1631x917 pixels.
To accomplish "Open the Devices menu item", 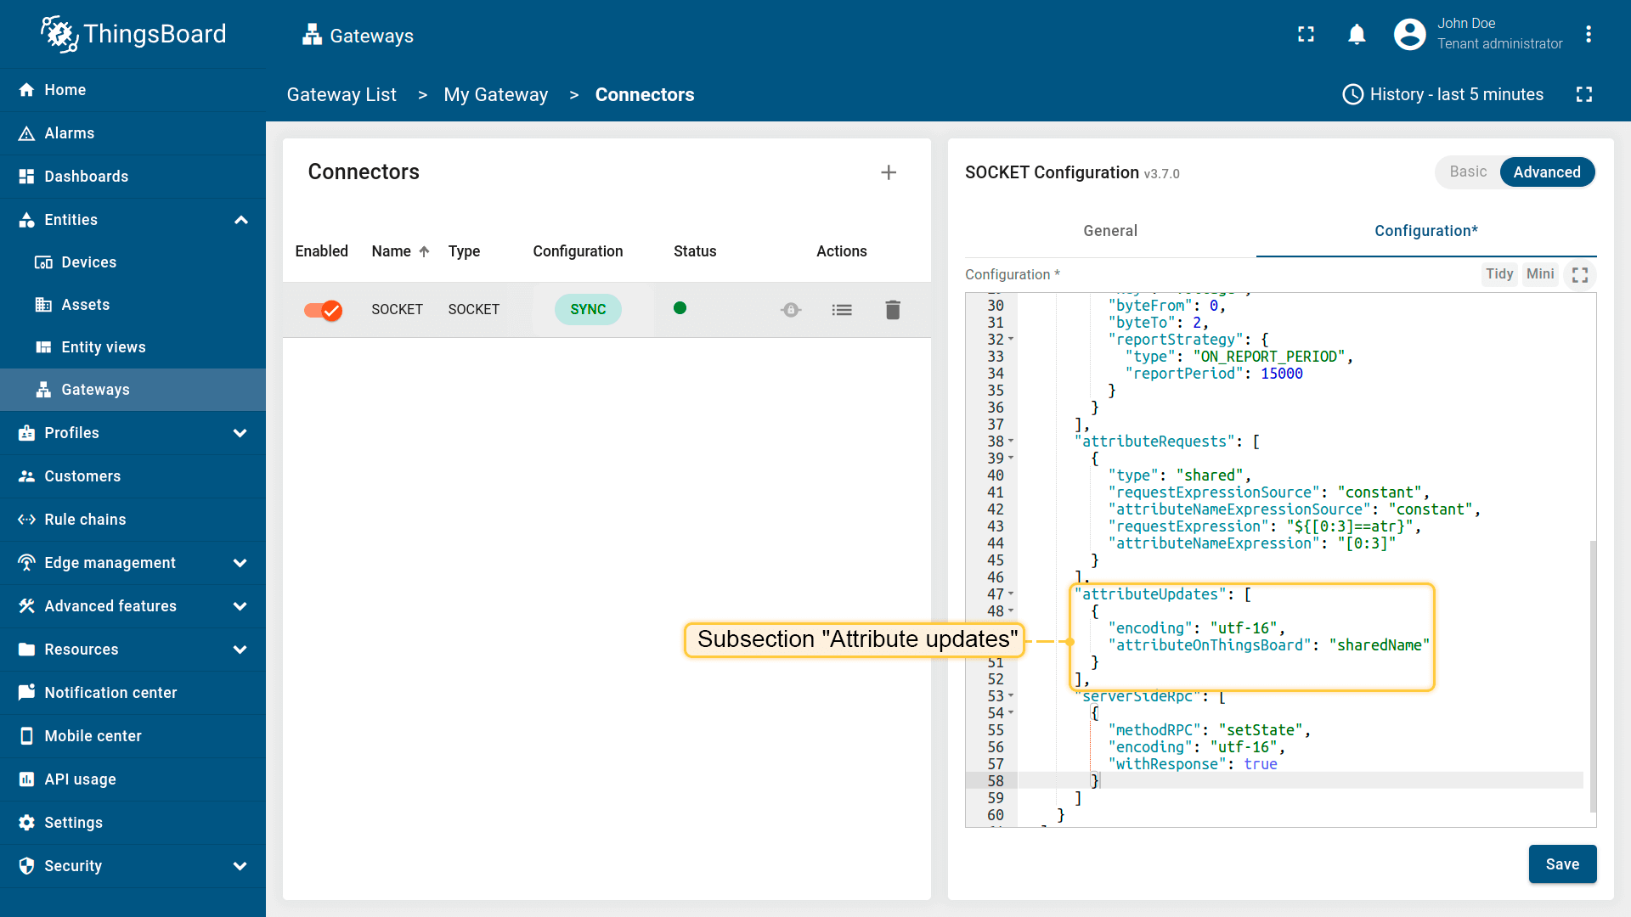I will (88, 262).
